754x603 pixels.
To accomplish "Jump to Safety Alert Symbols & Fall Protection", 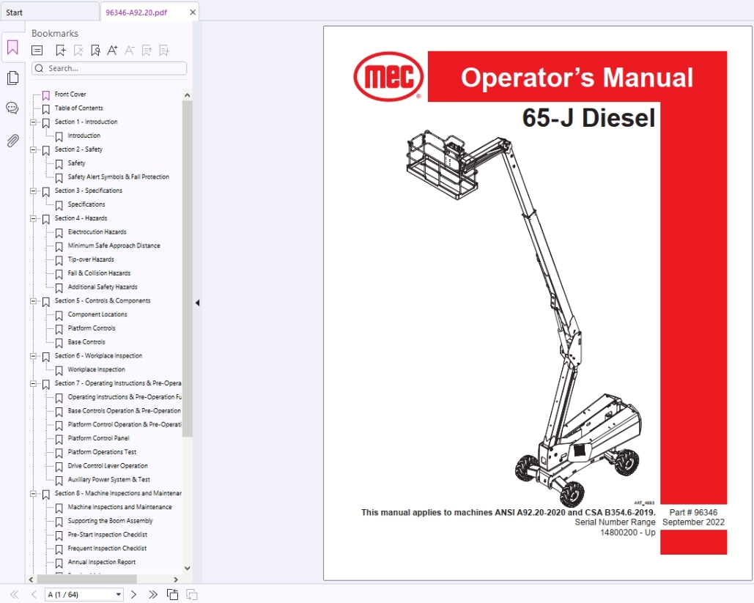I will 118,177.
